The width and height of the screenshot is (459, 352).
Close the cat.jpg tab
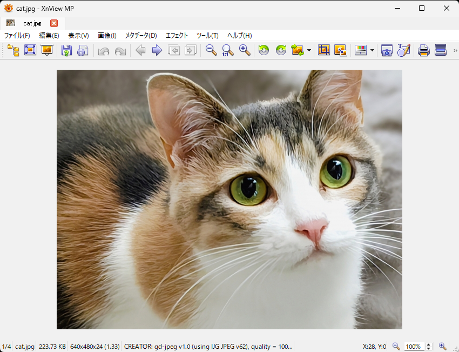(54, 23)
